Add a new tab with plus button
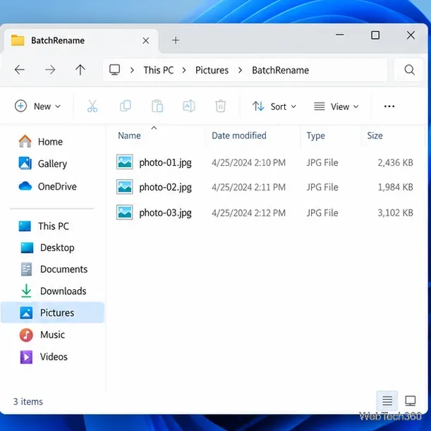Viewport: 431px width, 431px height. [176, 40]
